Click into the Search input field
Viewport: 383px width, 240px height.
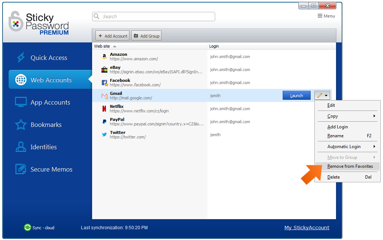(154, 16)
